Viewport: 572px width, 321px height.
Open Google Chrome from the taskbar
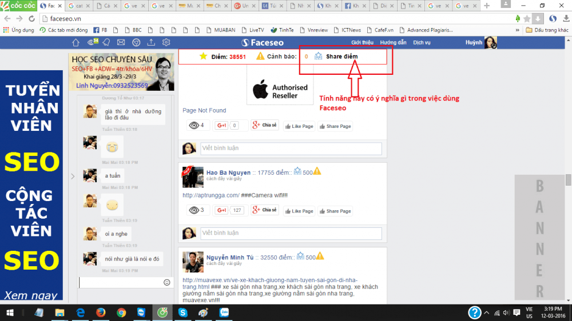click(121, 312)
